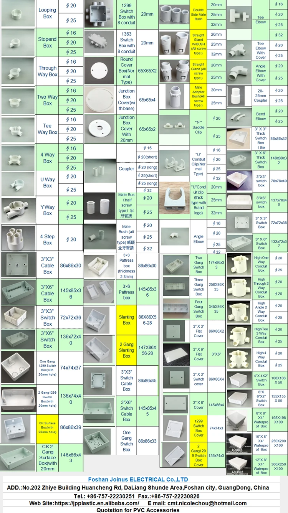Image resolution: width=288 pixels, height=513 pixels.
Task: Open the 4 Step Box picture
Action: tap(18, 239)
